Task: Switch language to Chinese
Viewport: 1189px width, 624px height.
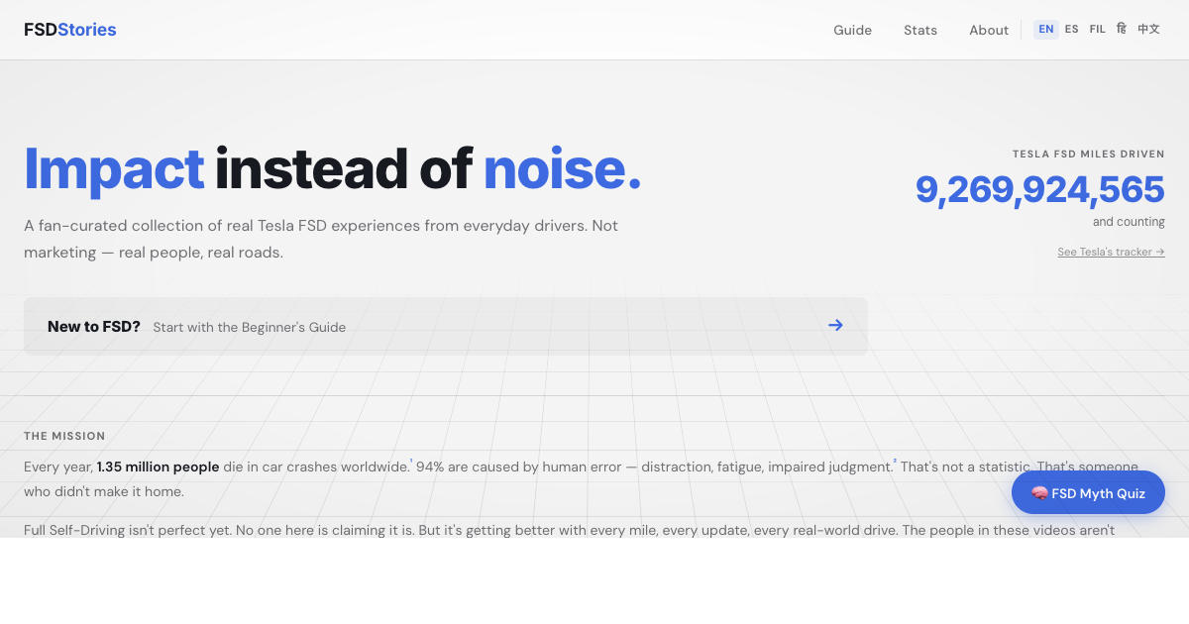Action: click(x=1148, y=29)
